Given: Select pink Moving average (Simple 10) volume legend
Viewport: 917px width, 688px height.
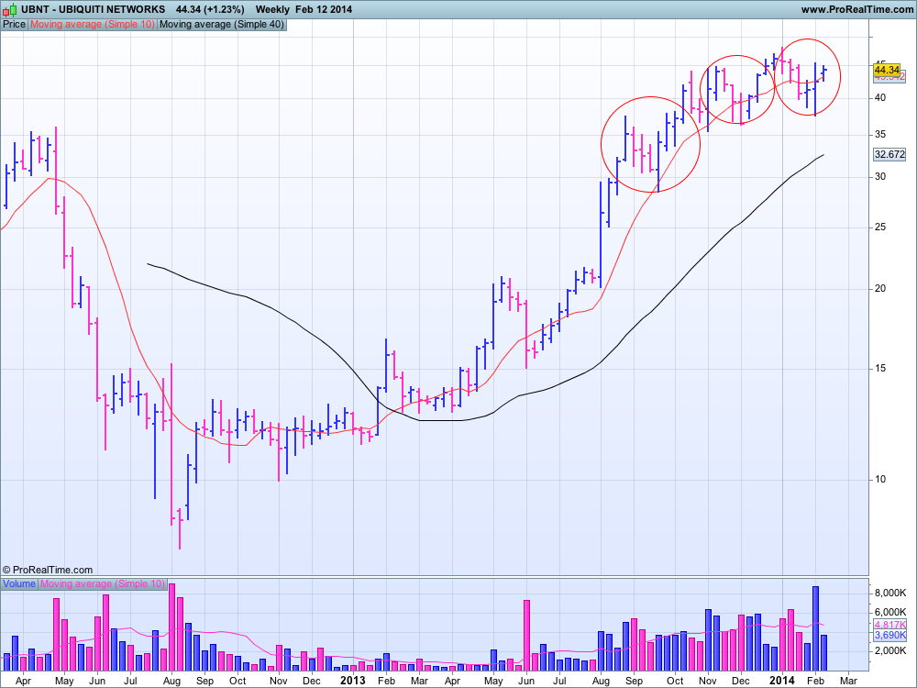Looking at the screenshot, I should click(103, 583).
